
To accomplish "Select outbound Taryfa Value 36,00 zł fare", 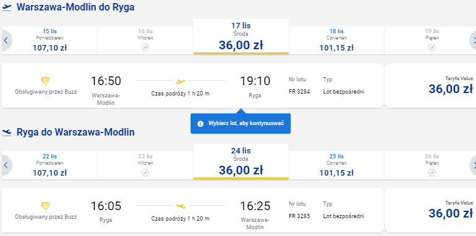I will (431, 86).
